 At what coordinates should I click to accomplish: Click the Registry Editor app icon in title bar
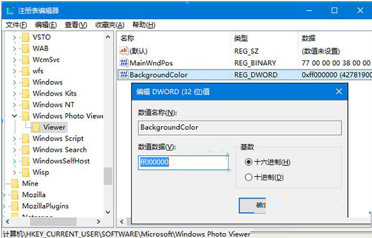click(10, 11)
